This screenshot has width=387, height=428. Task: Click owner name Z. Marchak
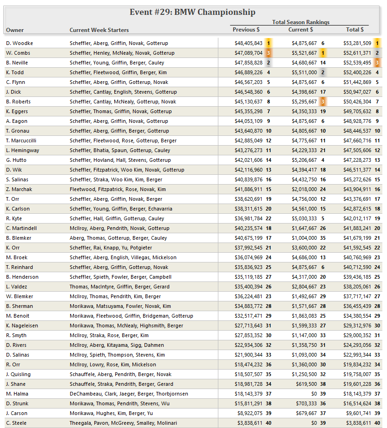(18, 189)
